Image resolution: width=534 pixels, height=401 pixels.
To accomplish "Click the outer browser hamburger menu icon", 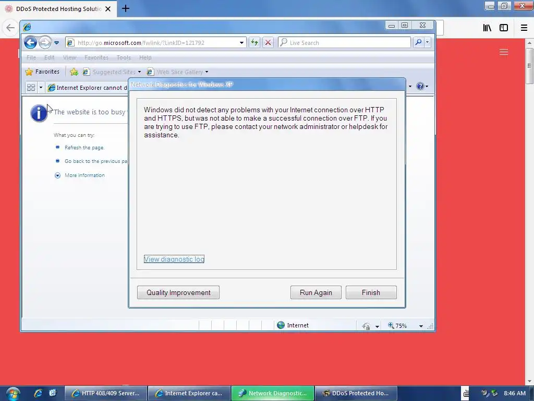I will [524, 28].
